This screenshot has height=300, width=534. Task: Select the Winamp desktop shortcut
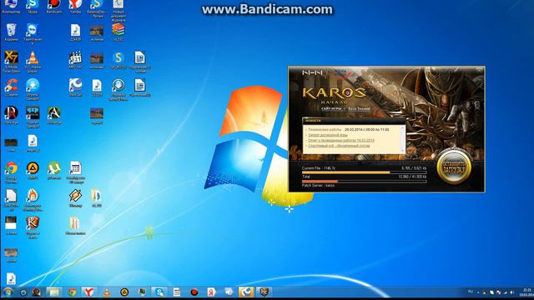[75, 198]
